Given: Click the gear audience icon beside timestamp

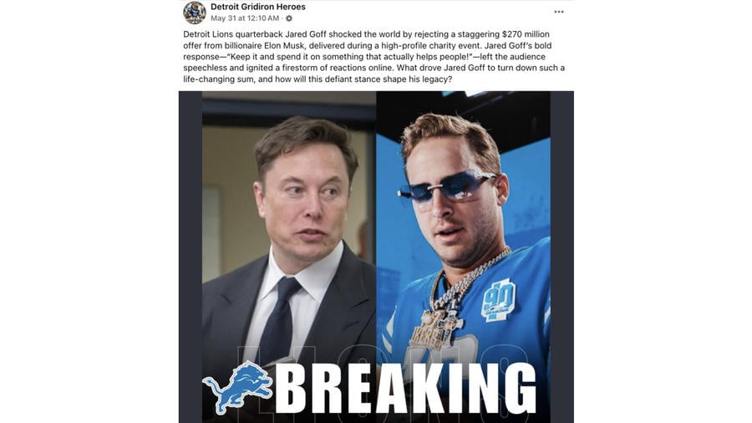Looking at the screenshot, I should pos(289,18).
